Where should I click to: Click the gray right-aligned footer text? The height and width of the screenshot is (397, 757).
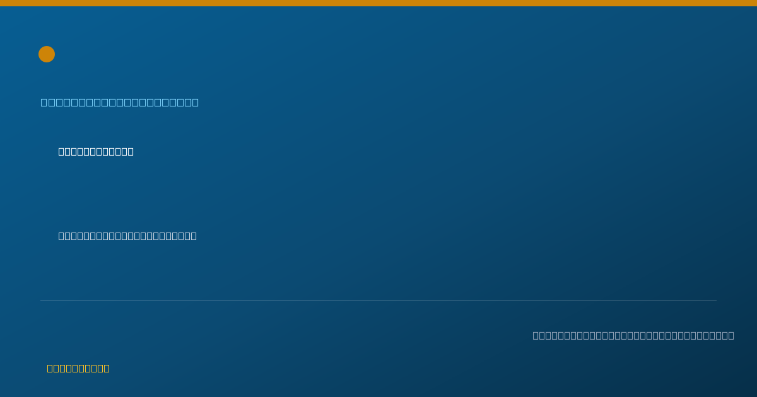coord(633,335)
